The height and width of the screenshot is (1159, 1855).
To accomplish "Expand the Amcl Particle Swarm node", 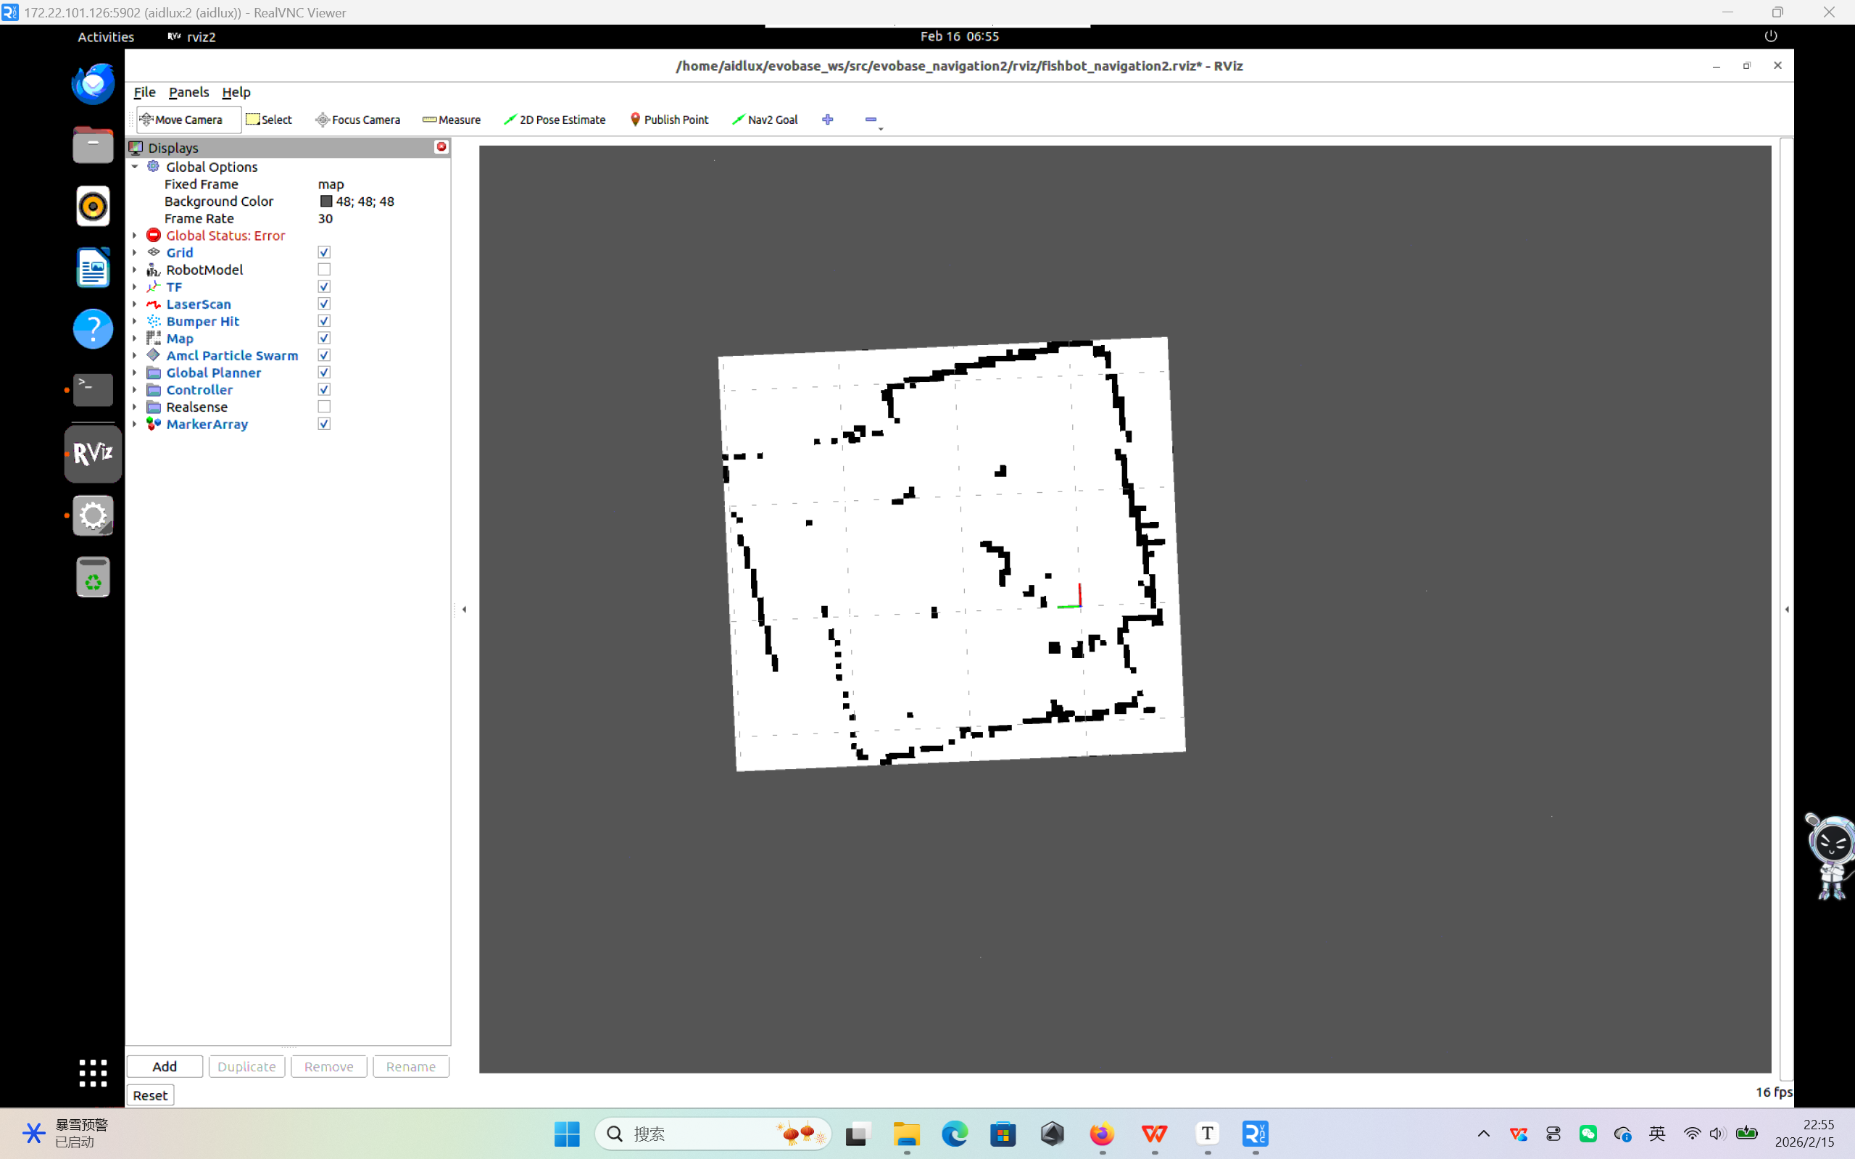I will (135, 356).
